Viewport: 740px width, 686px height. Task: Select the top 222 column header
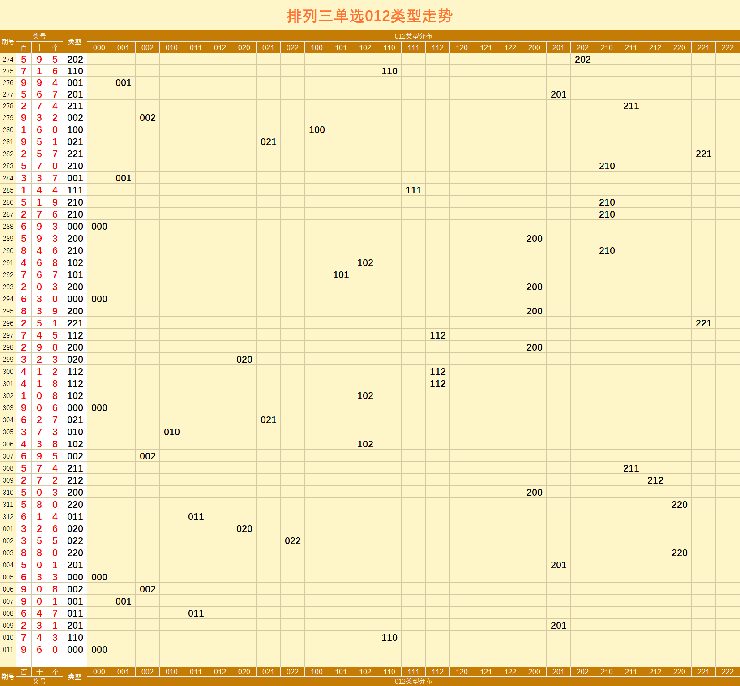point(727,47)
